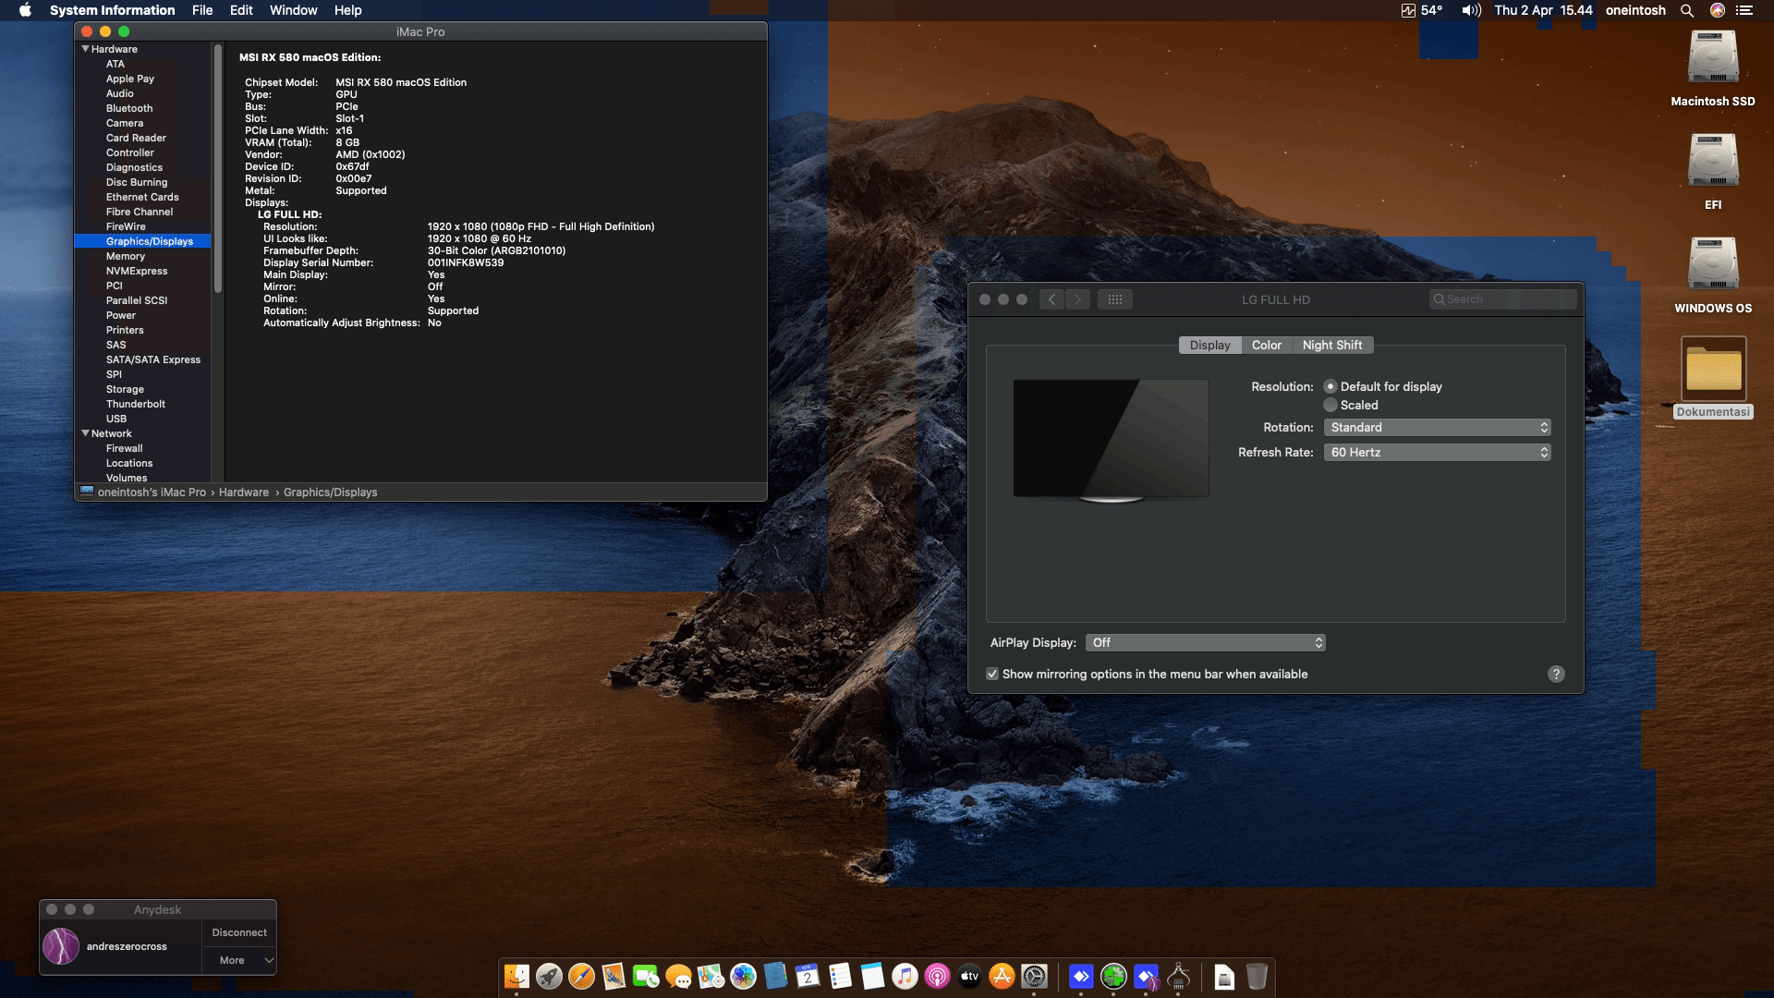Open the File menu
The height and width of the screenshot is (998, 1774).
202,10
